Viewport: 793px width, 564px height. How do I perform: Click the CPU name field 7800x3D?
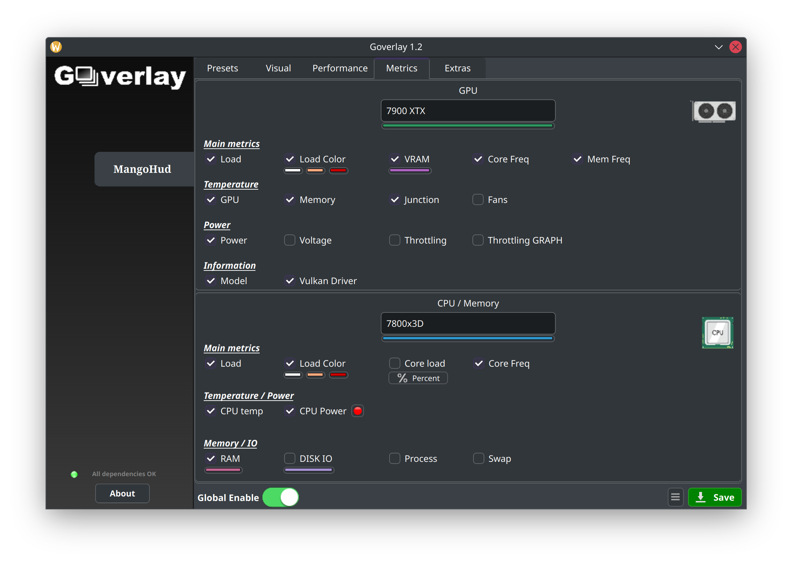point(468,324)
